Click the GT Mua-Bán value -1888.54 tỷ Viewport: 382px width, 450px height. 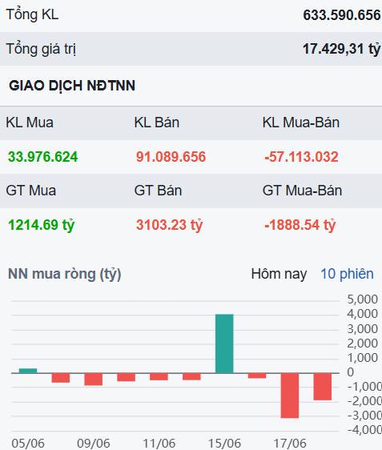pos(300,225)
